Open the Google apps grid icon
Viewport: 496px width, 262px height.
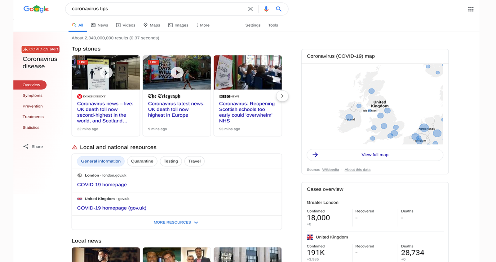471,9
